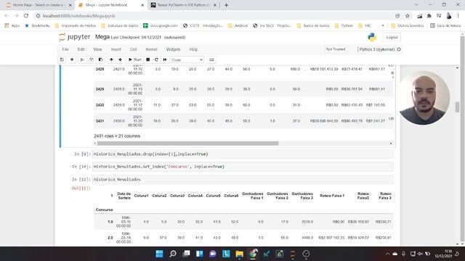Bookmark this page with the star icon
465x261 pixels.
(x=408, y=16)
